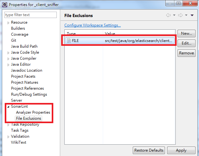Click the New... button

click(x=186, y=33)
